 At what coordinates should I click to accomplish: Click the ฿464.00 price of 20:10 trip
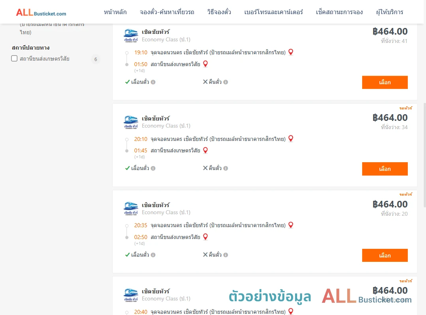390,117
